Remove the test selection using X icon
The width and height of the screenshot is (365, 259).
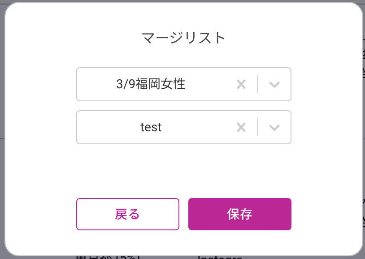(241, 127)
